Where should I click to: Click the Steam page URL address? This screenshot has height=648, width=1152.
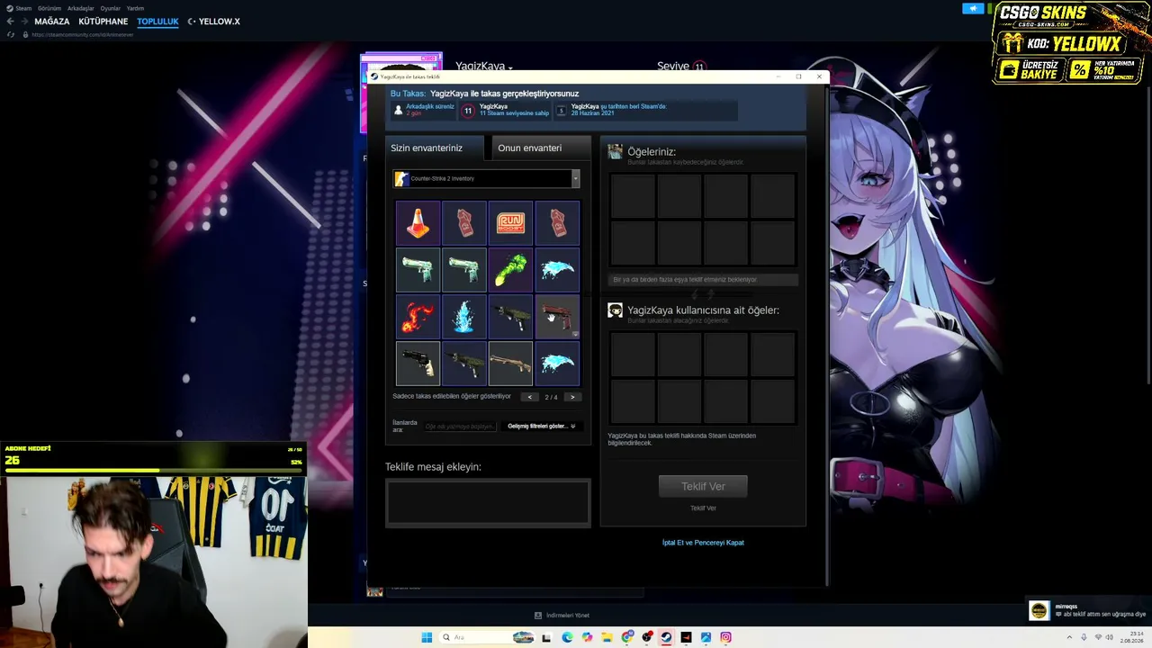tap(83, 34)
